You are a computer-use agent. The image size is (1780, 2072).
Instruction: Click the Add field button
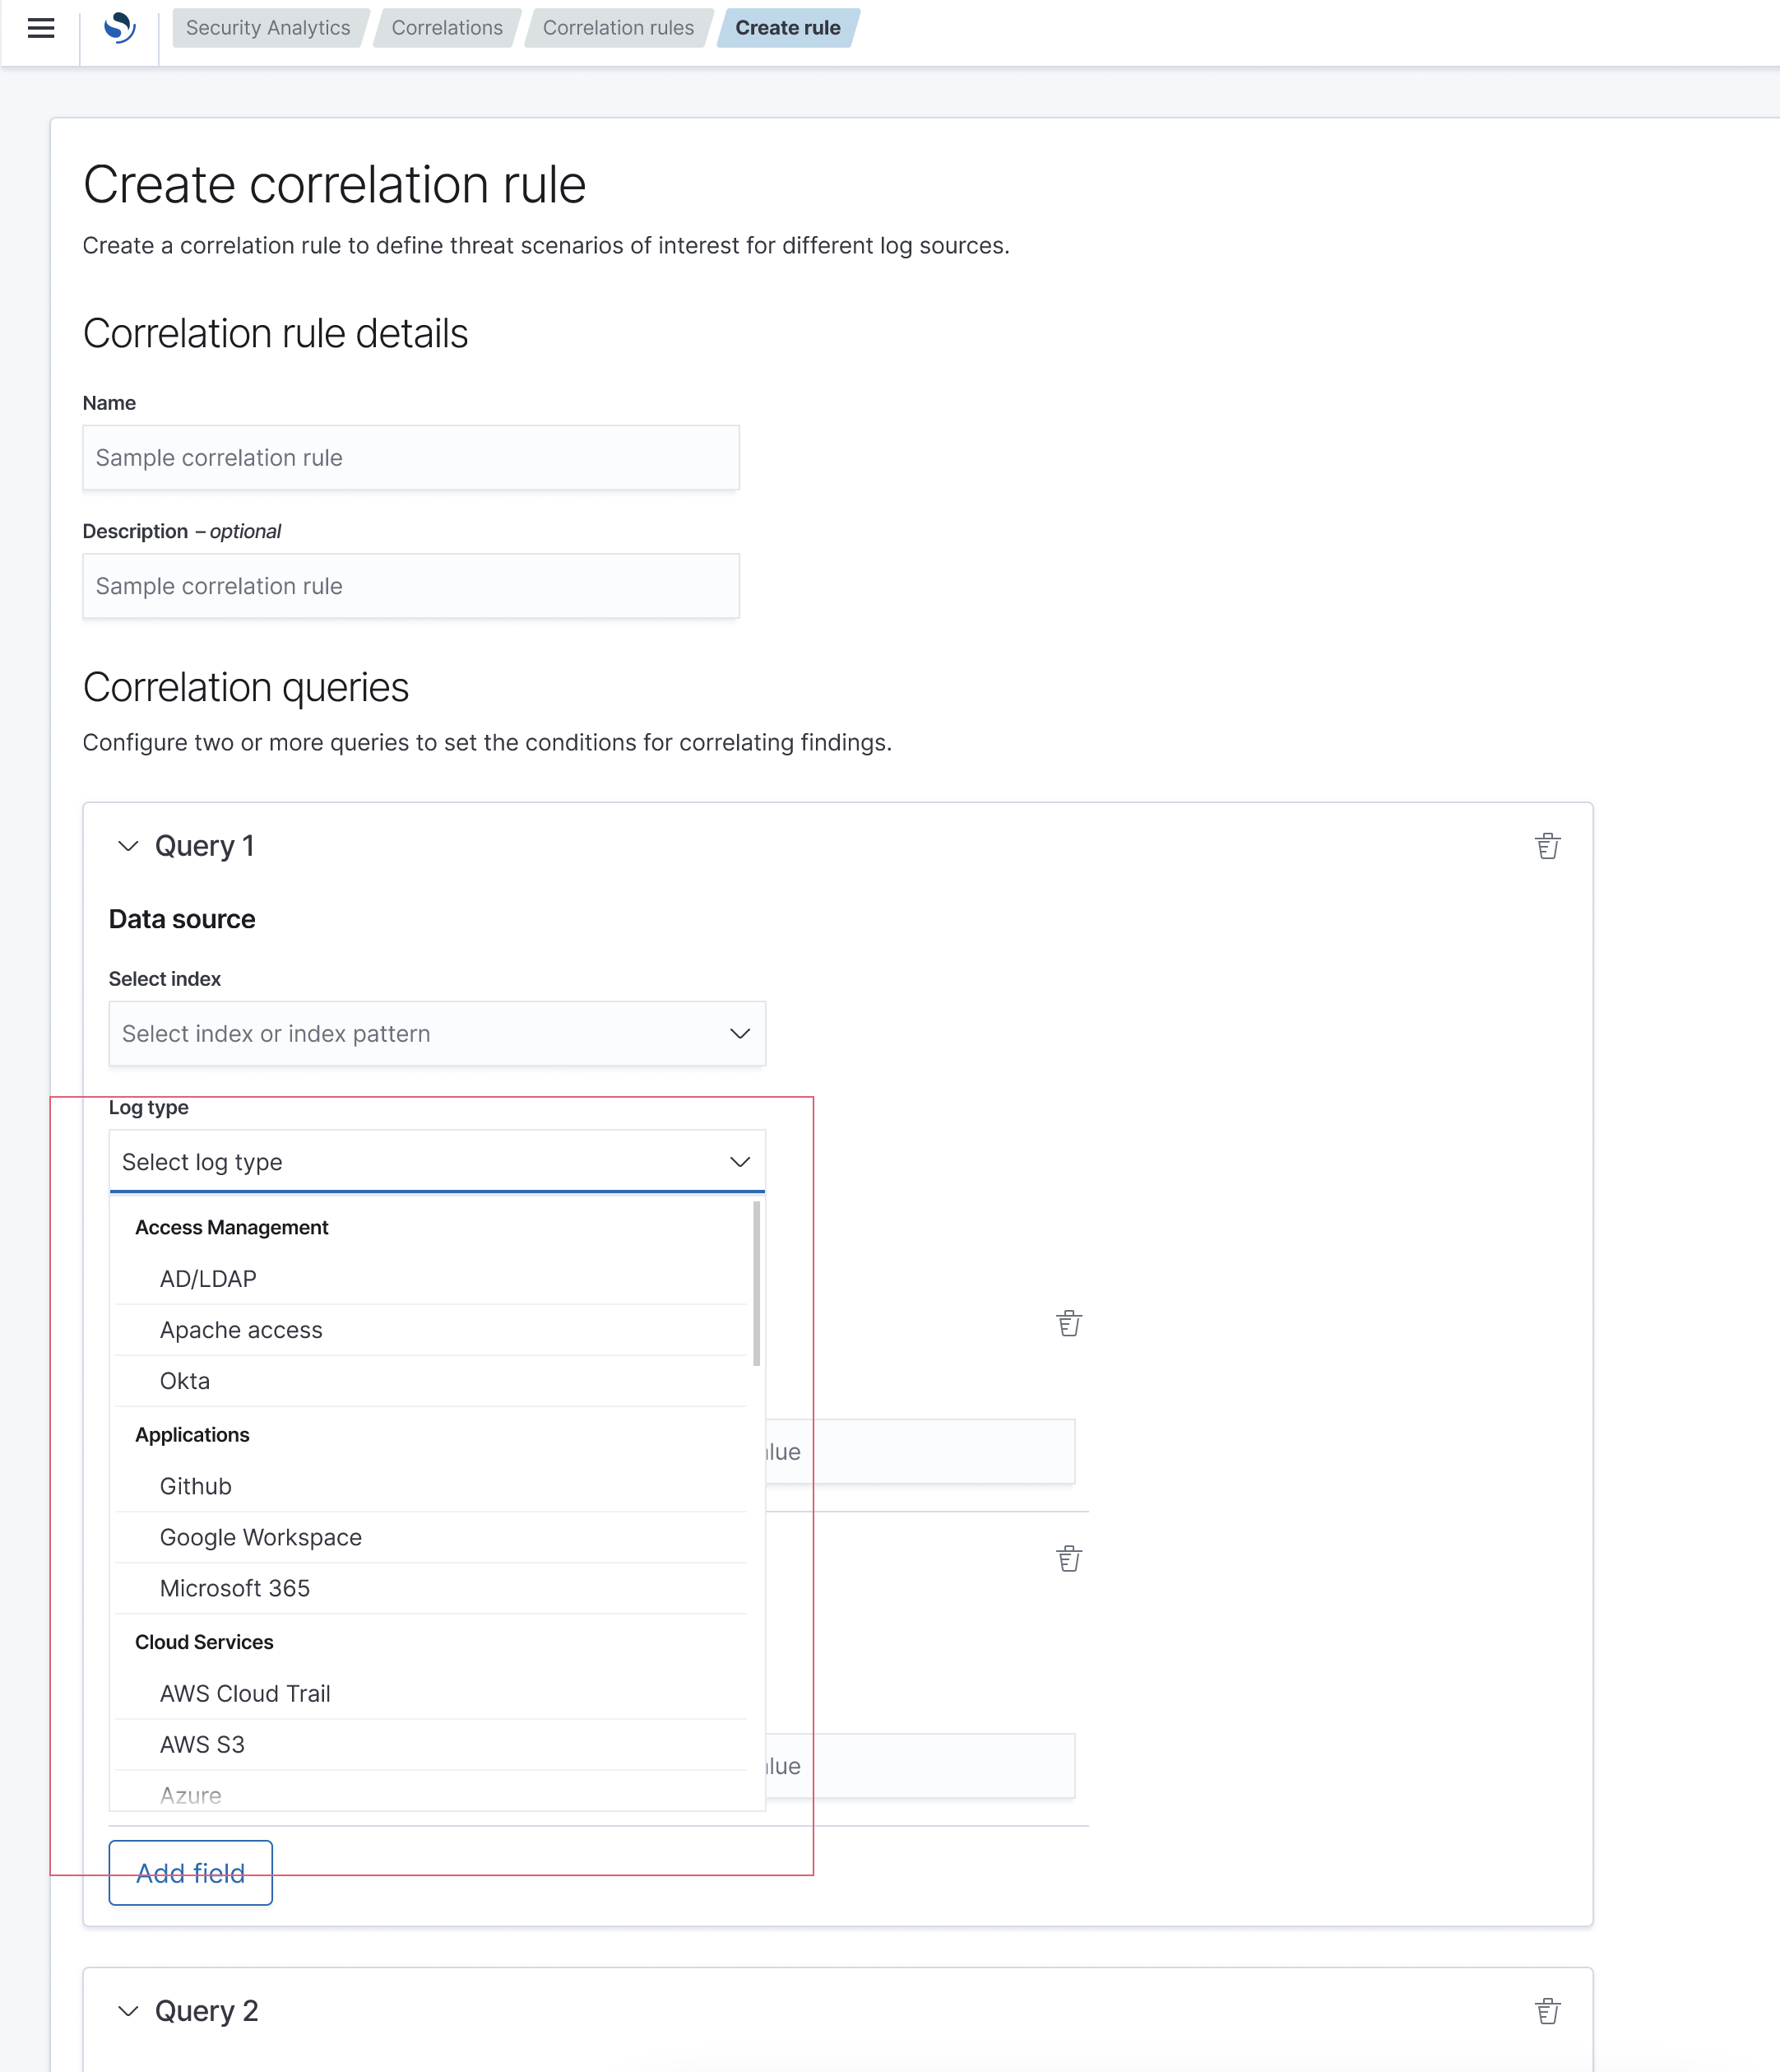[190, 1873]
